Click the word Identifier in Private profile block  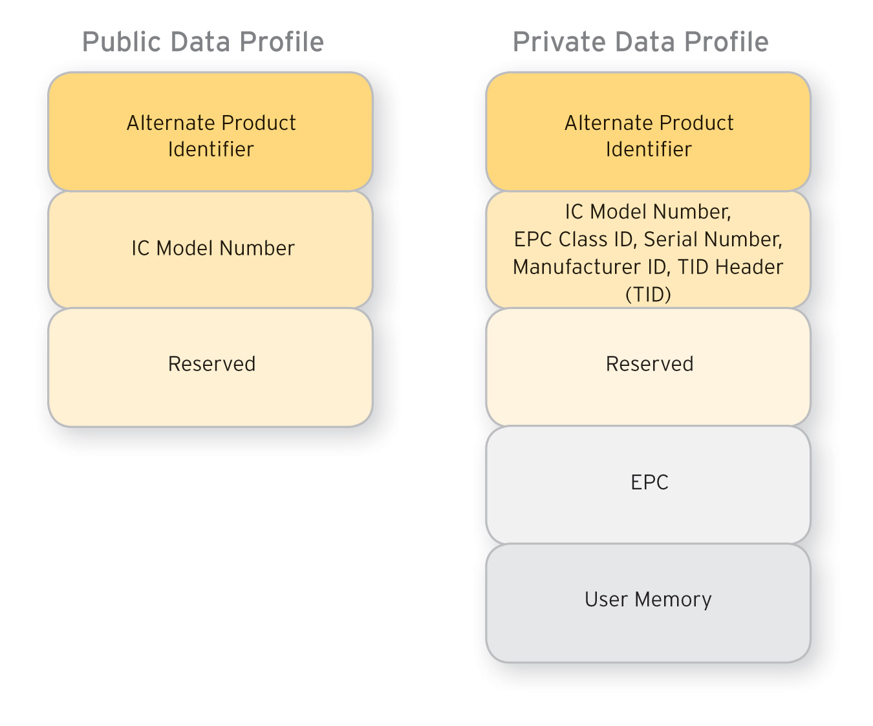tap(649, 149)
